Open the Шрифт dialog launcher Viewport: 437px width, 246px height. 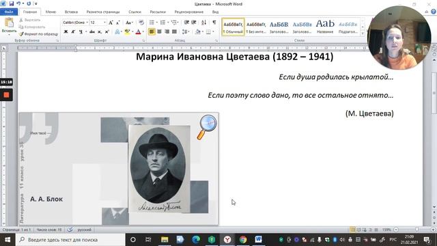(144, 41)
